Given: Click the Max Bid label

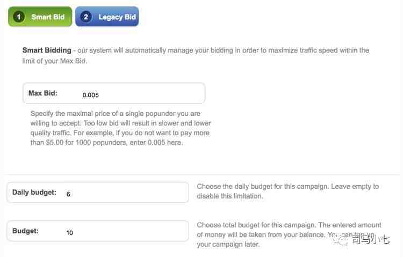Looking at the screenshot, I should point(43,93).
